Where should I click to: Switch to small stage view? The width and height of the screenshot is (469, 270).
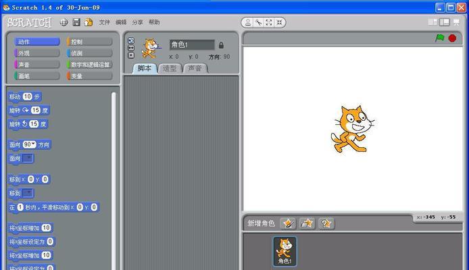pyautogui.click(x=433, y=22)
